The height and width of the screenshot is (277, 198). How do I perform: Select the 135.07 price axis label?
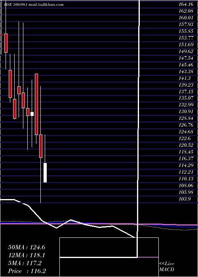click(186, 98)
